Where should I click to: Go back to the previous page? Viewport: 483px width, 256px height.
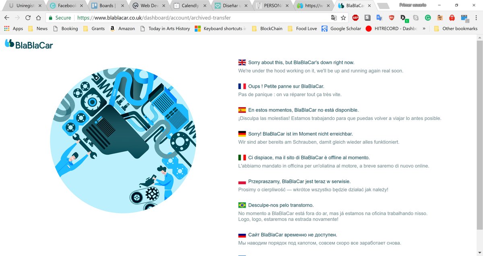7,18
